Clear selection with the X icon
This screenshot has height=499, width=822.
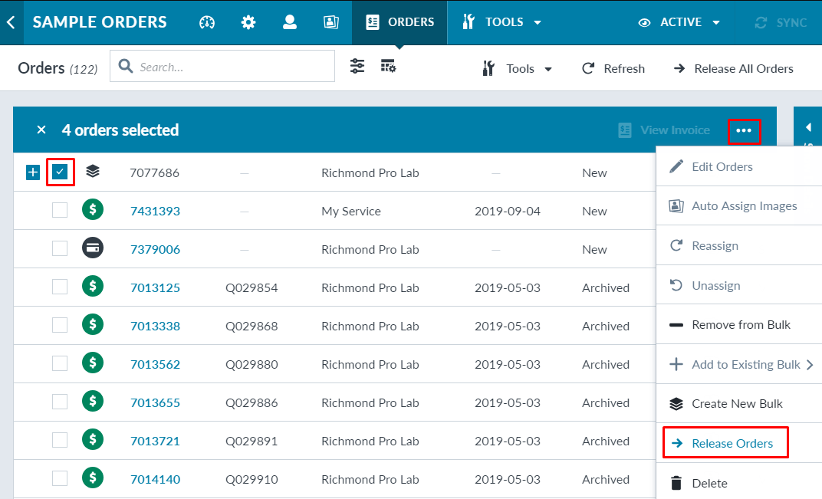[x=41, y=130]
